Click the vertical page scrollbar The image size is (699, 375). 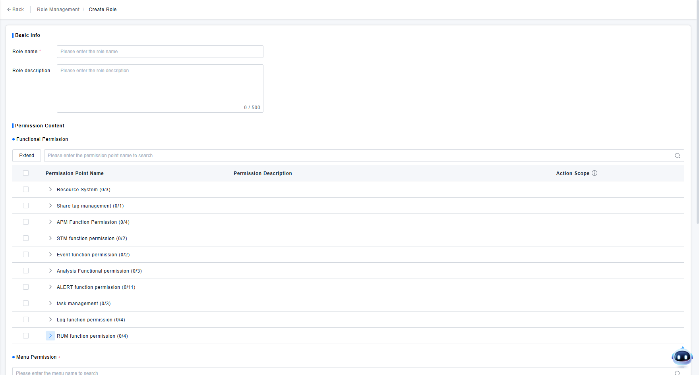697,119
